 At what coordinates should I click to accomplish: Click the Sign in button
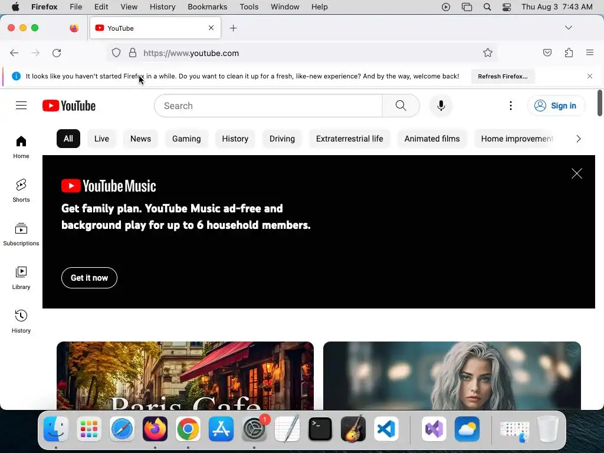coord(556,106)
